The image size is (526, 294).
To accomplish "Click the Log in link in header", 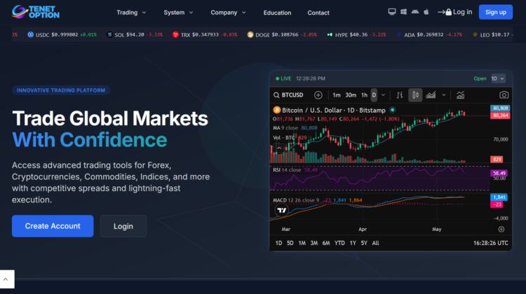I will click(455, 12).
